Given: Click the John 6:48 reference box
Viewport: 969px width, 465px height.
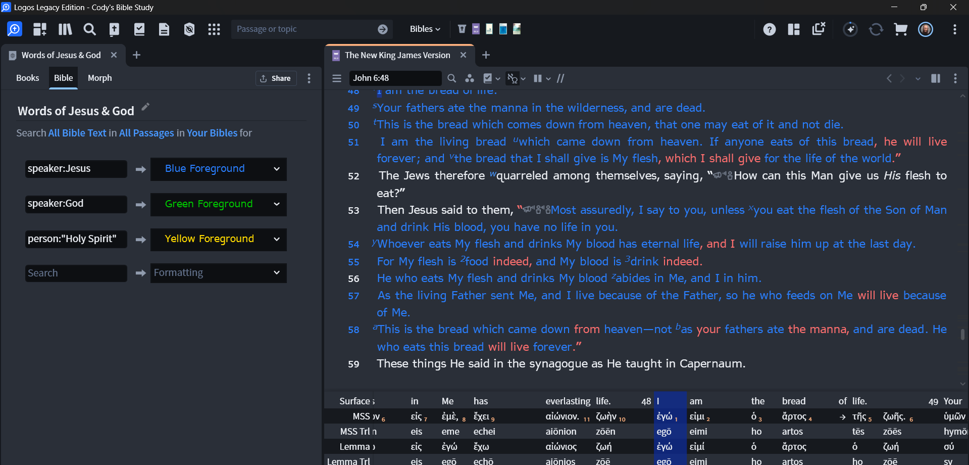Looking at the screenshot, I should (395, 78).
